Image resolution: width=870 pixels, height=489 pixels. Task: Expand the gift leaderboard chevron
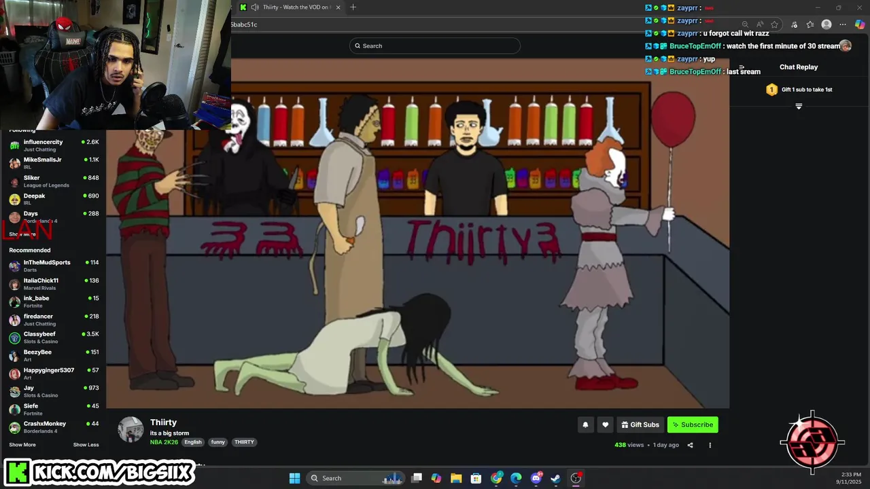pyautogui.click(x=799, y=107)
